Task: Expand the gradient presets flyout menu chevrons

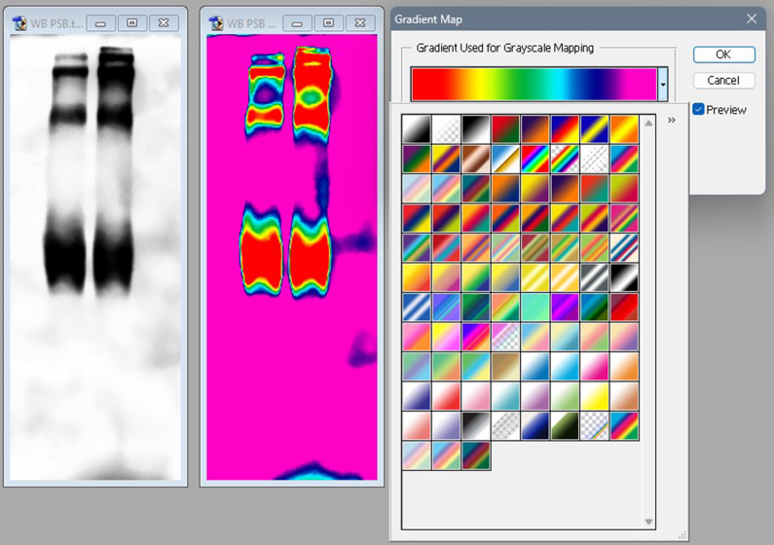Action: tap(672, 121)
